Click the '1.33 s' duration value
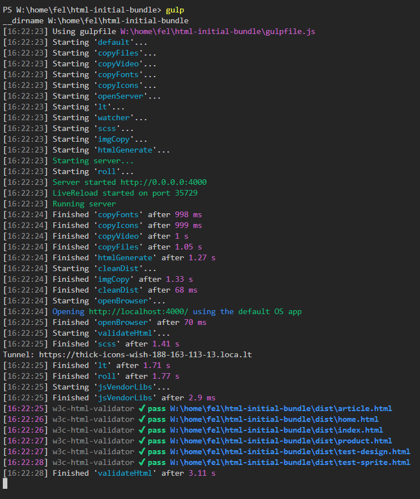The width and height of the screenshot is (420, 499). tap(179, 280)
